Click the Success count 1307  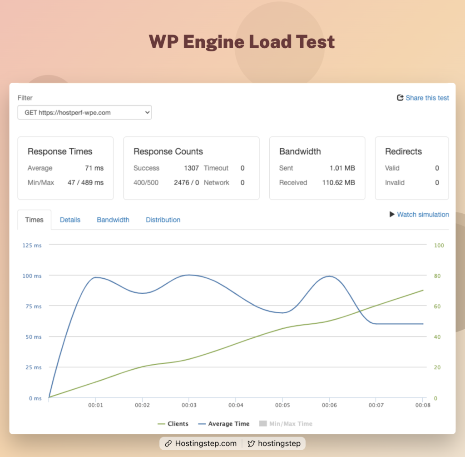click(x=191, y=168)
